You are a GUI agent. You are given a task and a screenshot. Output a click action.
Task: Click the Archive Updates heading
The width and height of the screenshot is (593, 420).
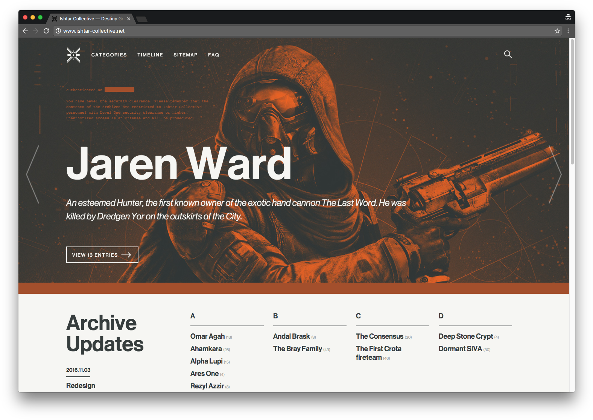(105, 333)
